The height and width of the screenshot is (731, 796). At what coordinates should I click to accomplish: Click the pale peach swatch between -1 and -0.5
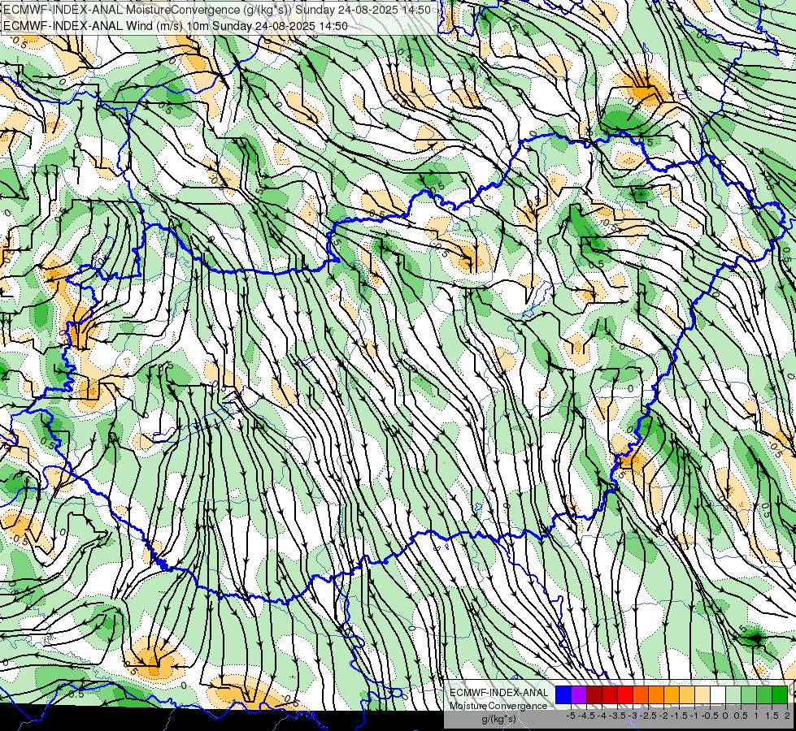pyautogui.click(x=703, y=694)
